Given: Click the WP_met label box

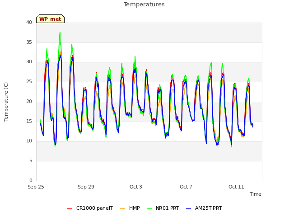Looking at the screenshot, I should coord(50,19).
